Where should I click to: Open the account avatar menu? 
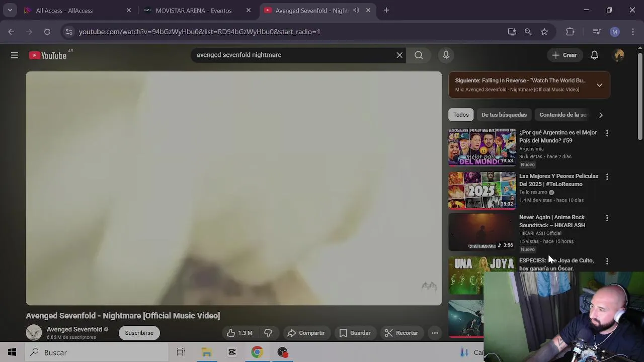pos(619,55)
